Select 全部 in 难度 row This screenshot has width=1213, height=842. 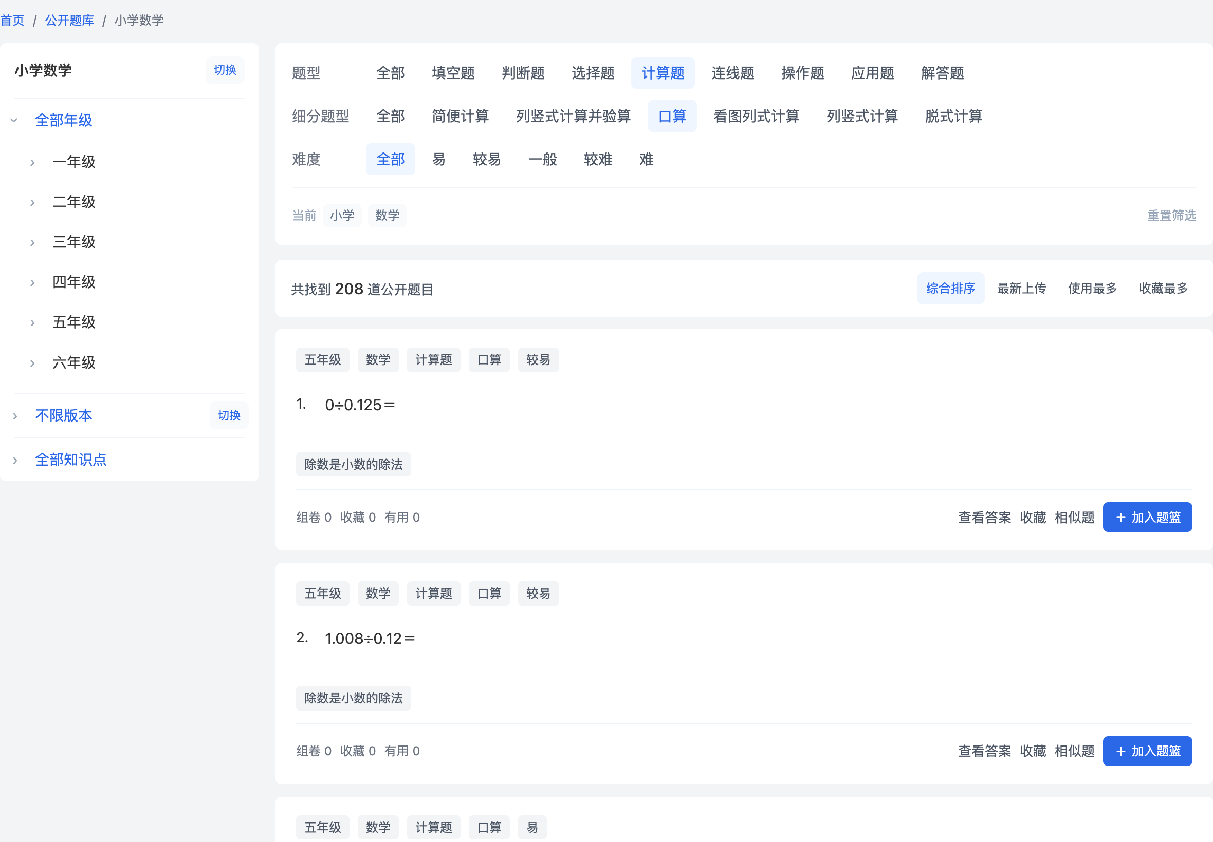[390, 159]
